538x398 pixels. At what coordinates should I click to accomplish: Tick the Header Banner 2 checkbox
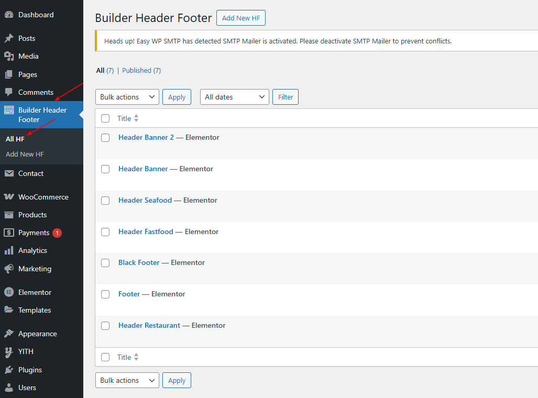click(x=105, y=138)
